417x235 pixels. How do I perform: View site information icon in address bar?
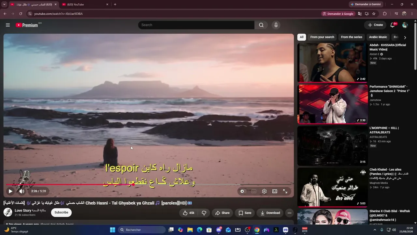pos(30,14)
